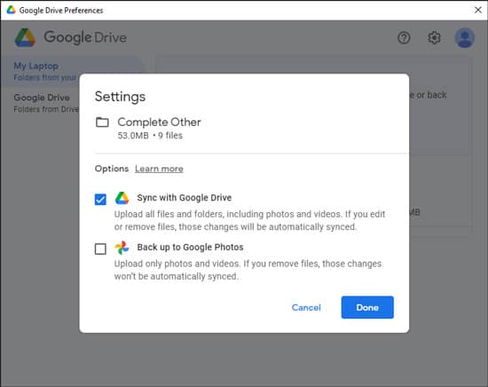Image resolution: width=488 pixels, height=387 pixels.
Task: Click the Google Photos pinwheel icon
Action: coord(122,248)
